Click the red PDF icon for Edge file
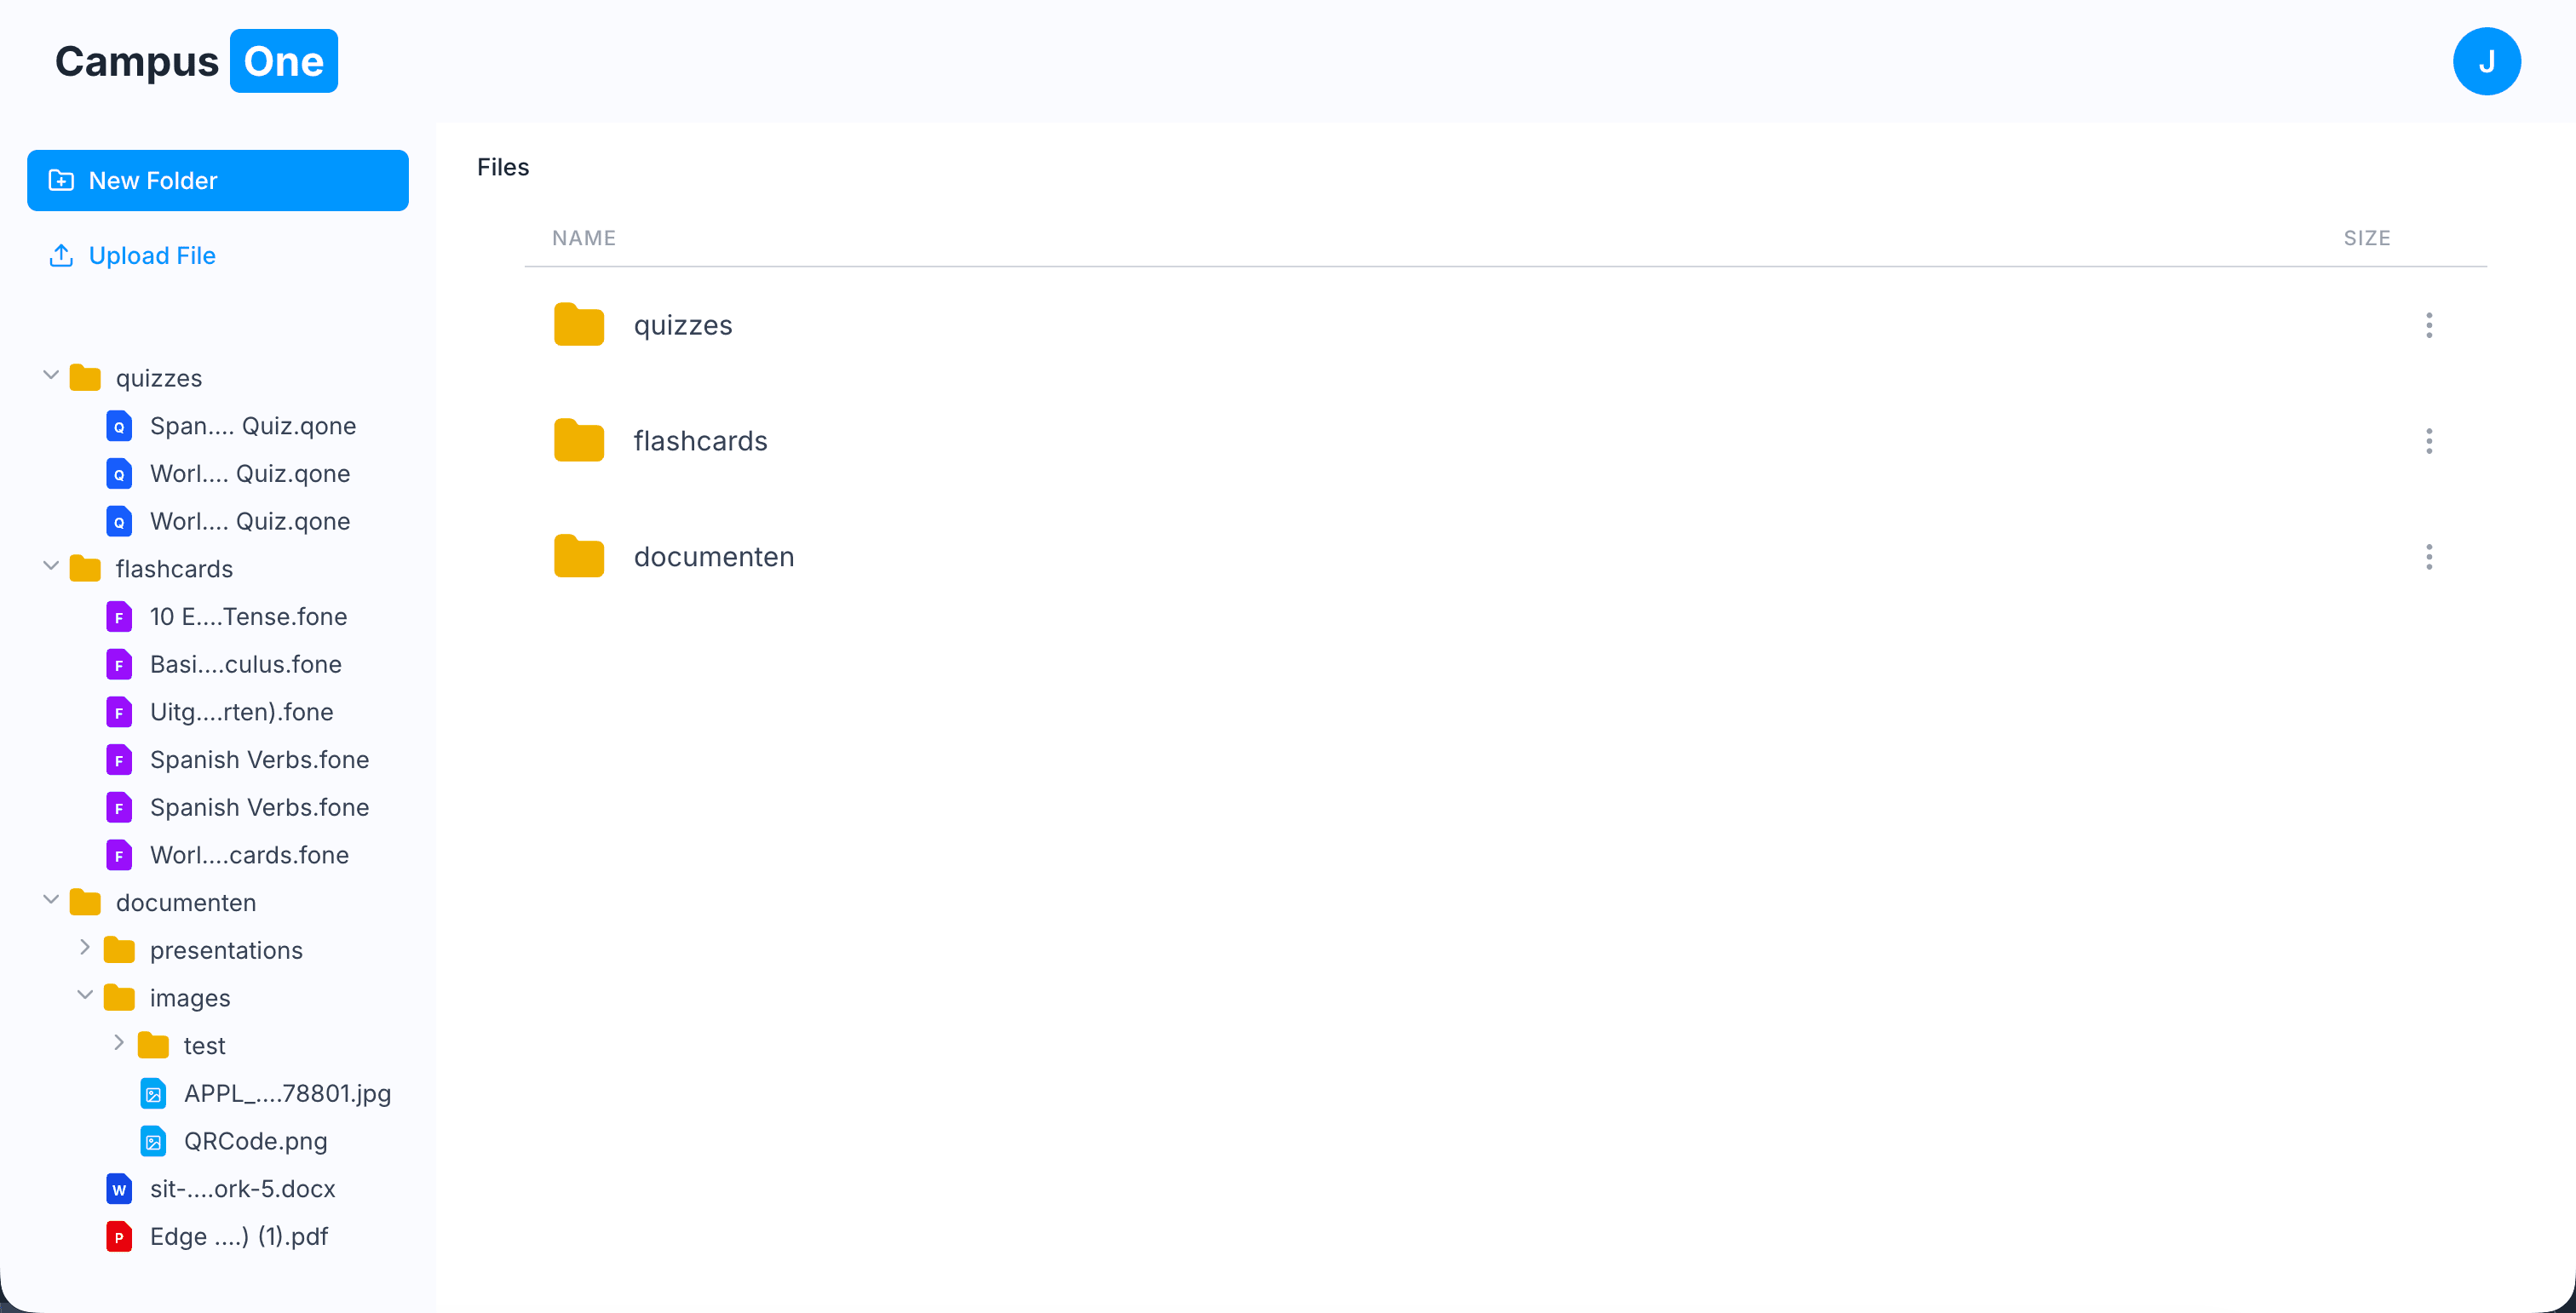2576x1313 pixels. pyautogui.click(x=119, y=1236)
